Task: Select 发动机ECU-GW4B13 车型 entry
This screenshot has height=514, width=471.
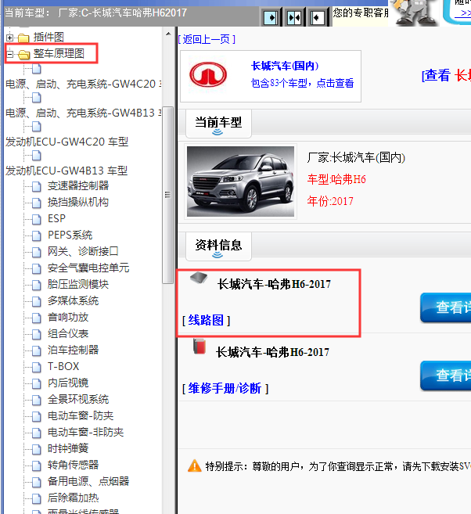Action: tap(67, 171)
